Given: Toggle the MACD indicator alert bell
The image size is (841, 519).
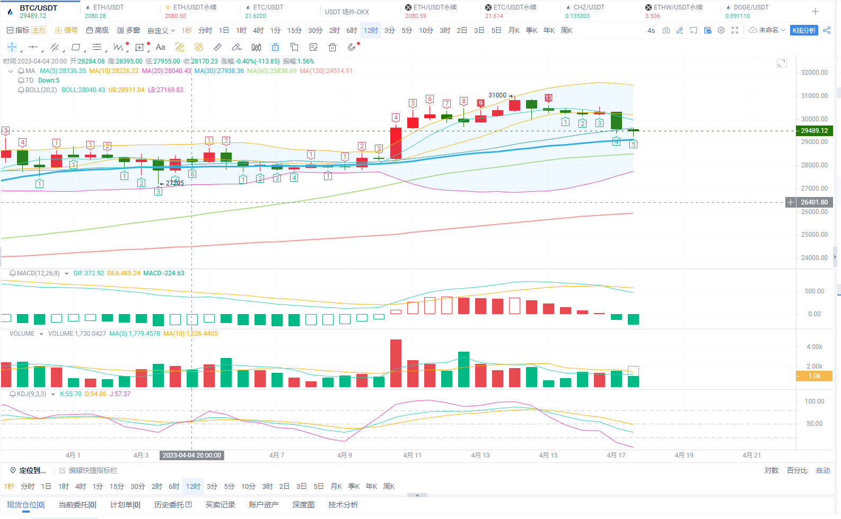Looking at the screenshot, I should click(x=13, y=273).
